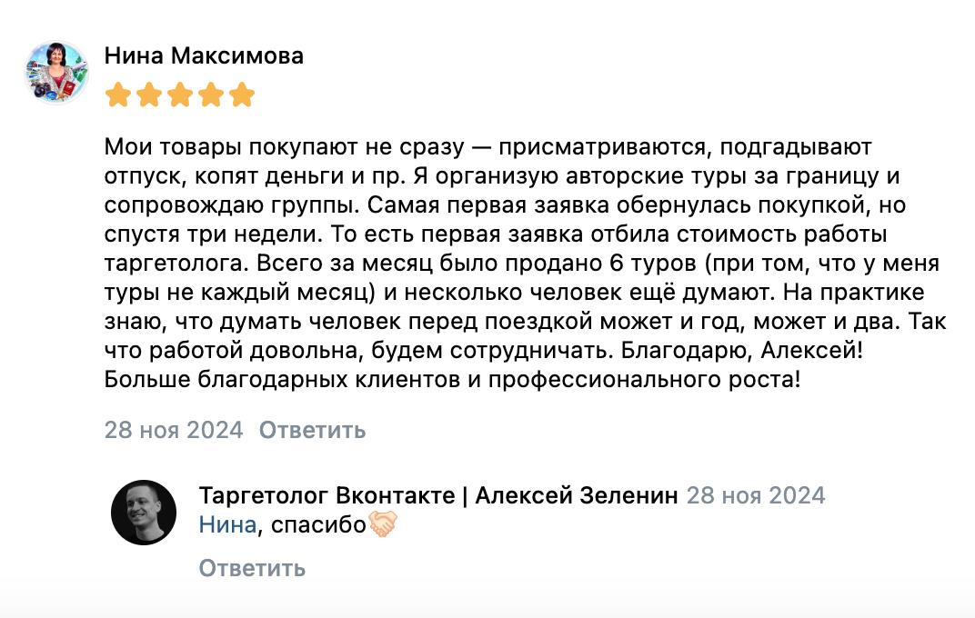Click the handshake emoji in reply
The height and width of the screenshot is (618, 975).
(382, 524)
